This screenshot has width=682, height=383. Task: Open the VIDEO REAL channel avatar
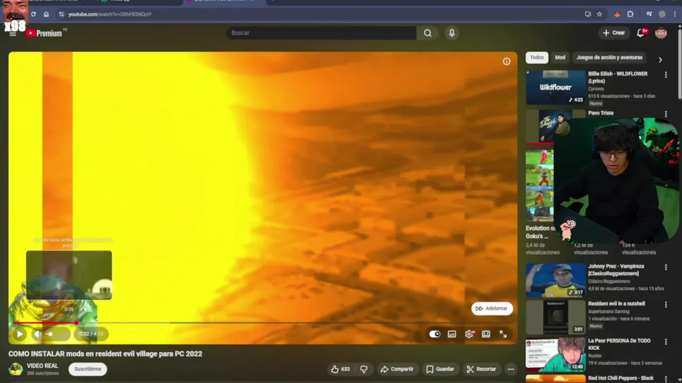16,369
